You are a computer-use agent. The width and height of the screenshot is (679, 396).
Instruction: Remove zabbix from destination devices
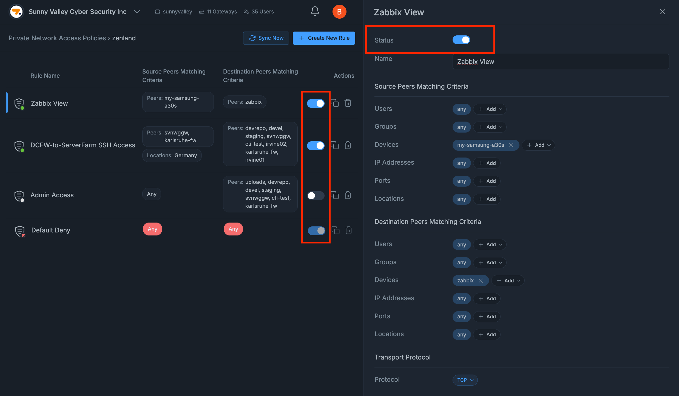tap(481, 280)
